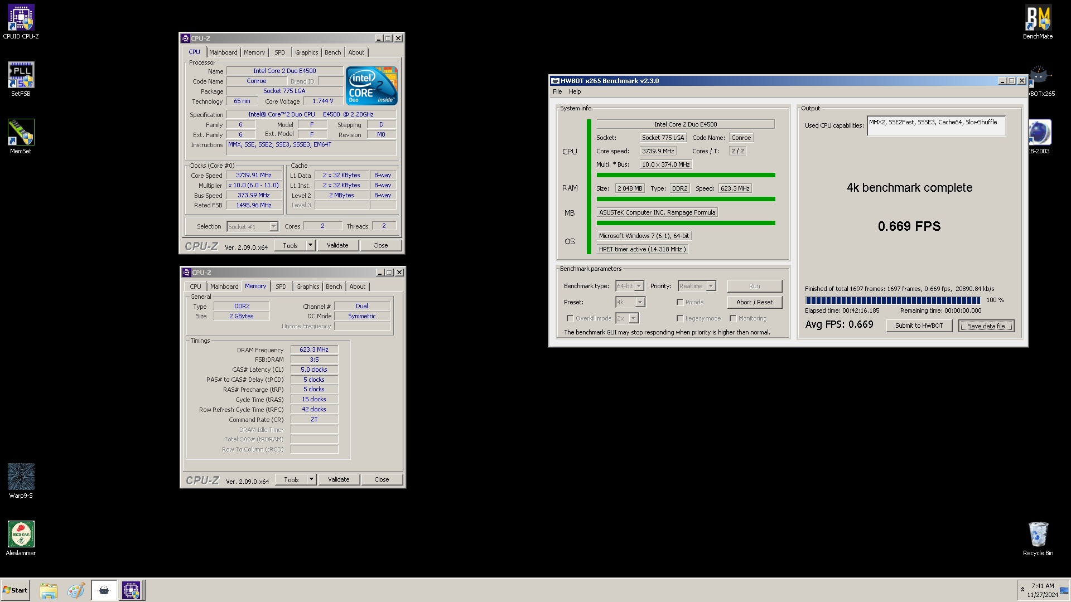Click Validate in top CPU-Z window
Screen dimensions: 1071x602
[x=337, y=245]
